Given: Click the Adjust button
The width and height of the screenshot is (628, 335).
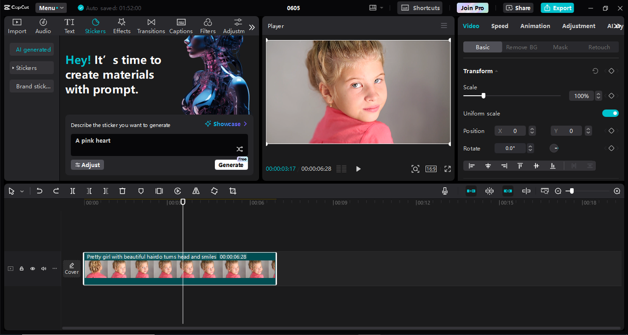Looking at the screenshot, I should point(87,165).
